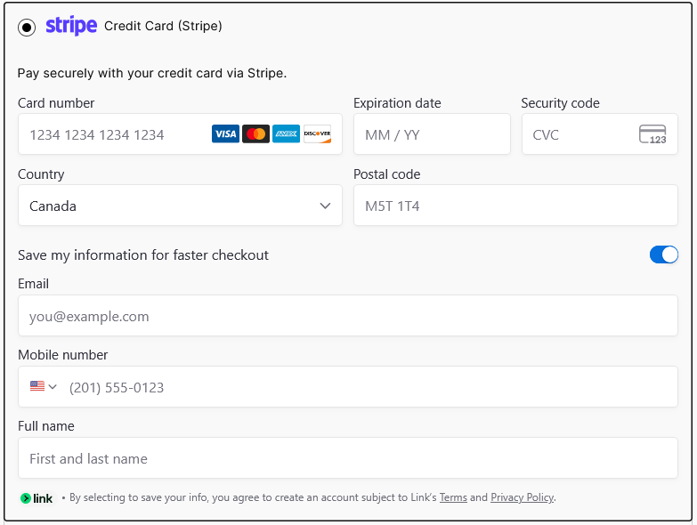Click the 'Mobile number' label
The image size is (697, 525).
pos(62,355)
